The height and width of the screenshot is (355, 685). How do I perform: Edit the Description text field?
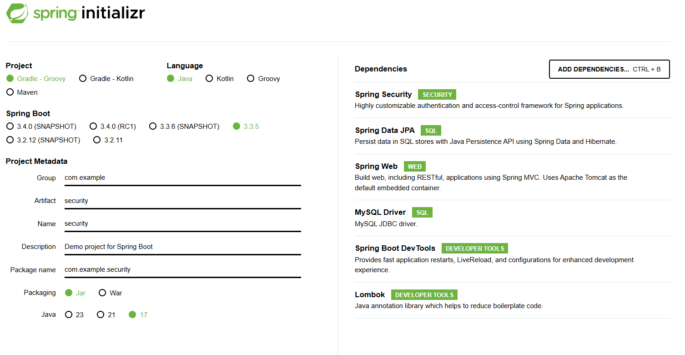tap(183, 247)
